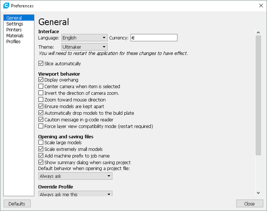267x211 pixels.
Task: Enable Invert the direction of camera zoom
Action: [41, 93]
